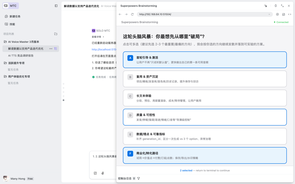295x184 pixels.
Task: Reload the page with the refresh icon
Action: (133, 14)
